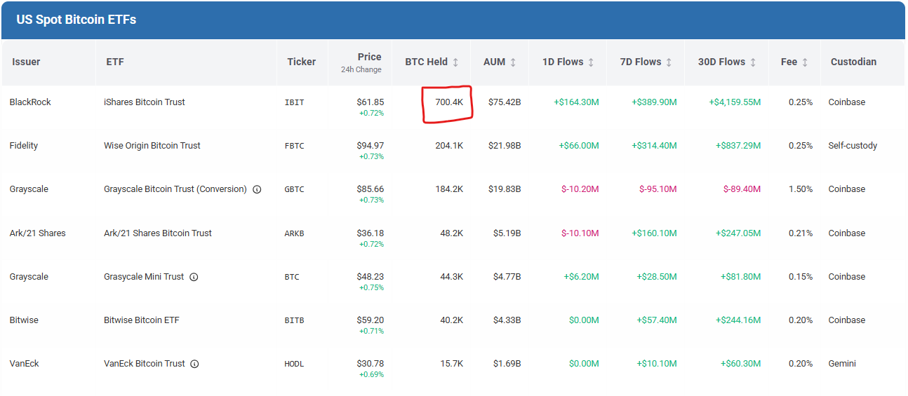Click the +$60.30M 30D flow value
The image size is (908, 396).
(x=741, y=364)
